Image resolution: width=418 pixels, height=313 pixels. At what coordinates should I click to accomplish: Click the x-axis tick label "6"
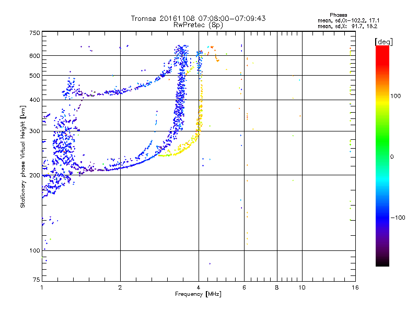click(x=244, y=287)
